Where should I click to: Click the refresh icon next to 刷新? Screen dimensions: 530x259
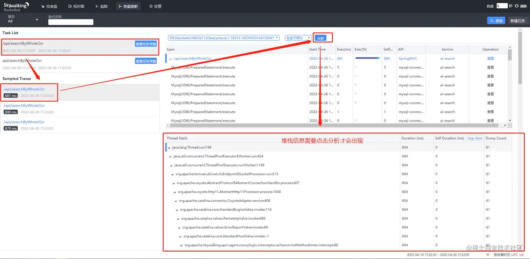click(517, 6)
